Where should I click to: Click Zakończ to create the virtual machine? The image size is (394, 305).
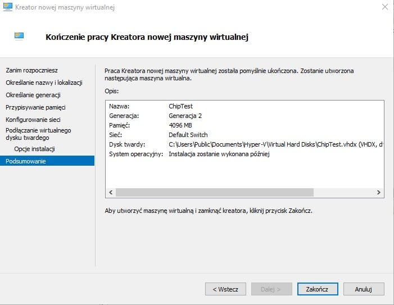(317, 289)
